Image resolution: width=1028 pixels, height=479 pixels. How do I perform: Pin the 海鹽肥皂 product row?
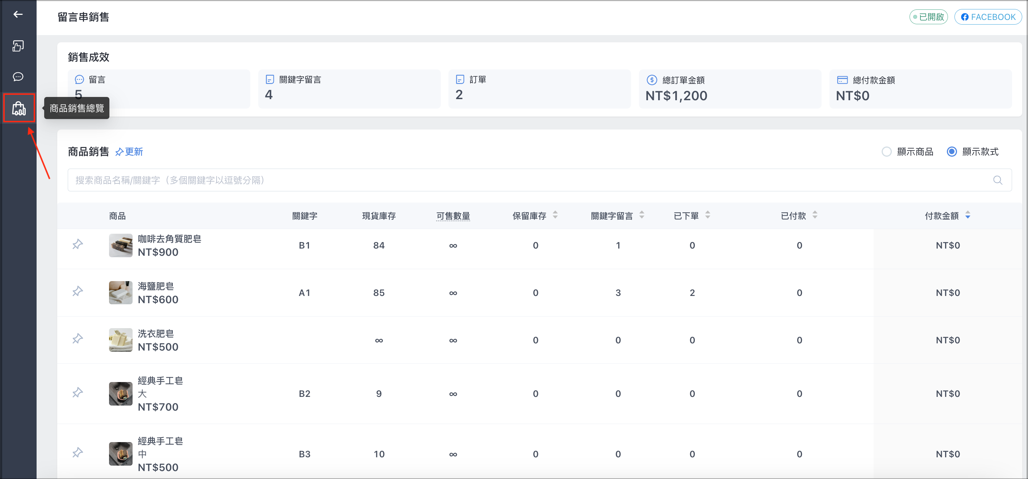point(78,291)
